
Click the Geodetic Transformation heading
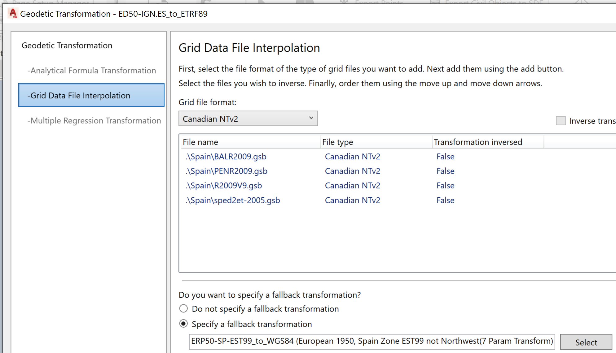pos(67,45)
